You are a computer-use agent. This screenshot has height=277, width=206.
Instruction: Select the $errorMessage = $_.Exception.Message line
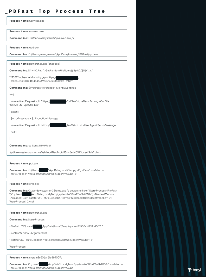(x=34, y=118)
